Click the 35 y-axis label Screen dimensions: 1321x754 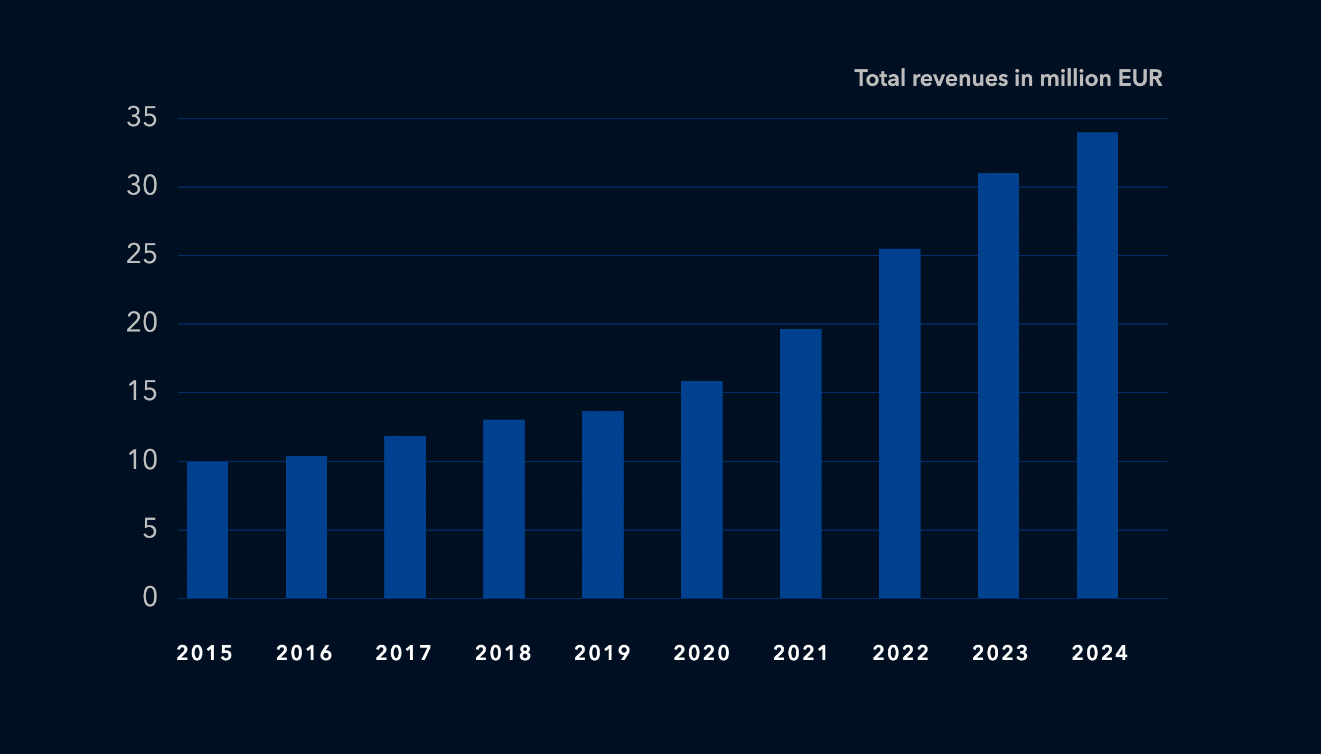(142, 117)
